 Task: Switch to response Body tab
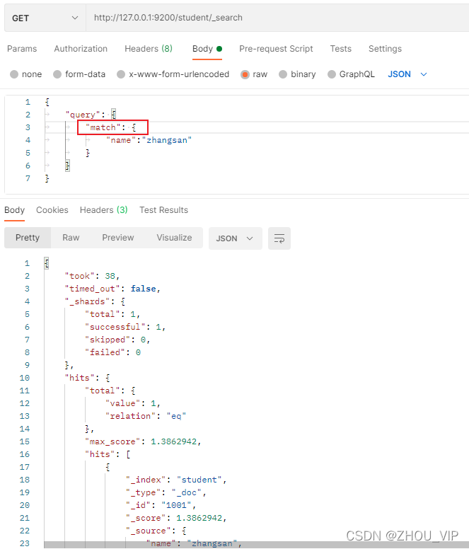[14, 209]
